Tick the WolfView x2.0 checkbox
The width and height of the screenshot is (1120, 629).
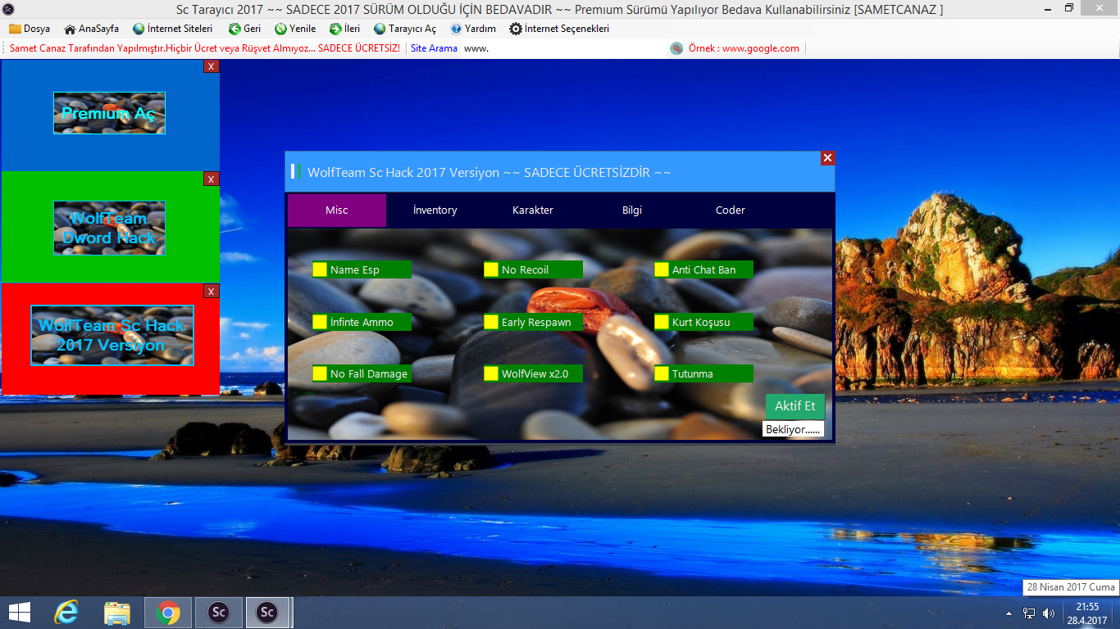(491, 373)
